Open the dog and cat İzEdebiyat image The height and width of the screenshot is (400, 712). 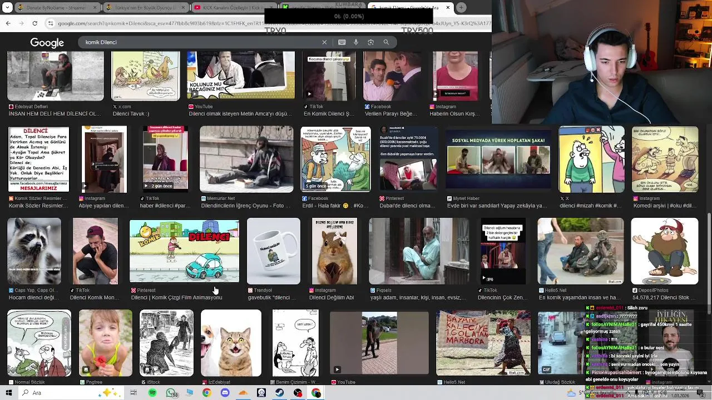(x=231, y=343)
